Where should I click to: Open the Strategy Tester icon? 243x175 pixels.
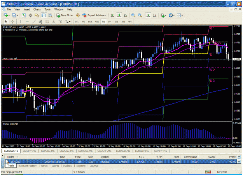(50, 15)
